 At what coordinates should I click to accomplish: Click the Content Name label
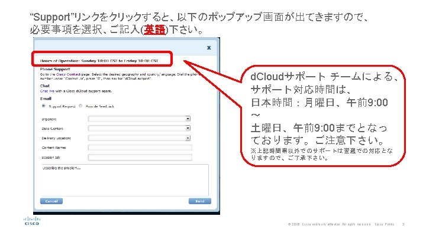click(x=54, y=148)
